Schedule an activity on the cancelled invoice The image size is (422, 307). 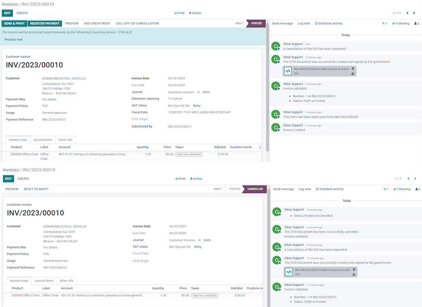pos(329,189)
